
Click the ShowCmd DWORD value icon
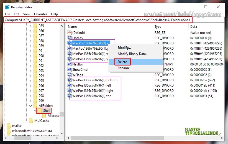(x=70, y=69)
